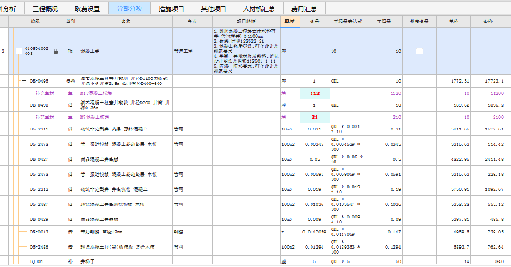The width and height of the screenshot is (511, 267).
Task: Switch to the 人材机汇总 tab
Action: coord(259,9)
